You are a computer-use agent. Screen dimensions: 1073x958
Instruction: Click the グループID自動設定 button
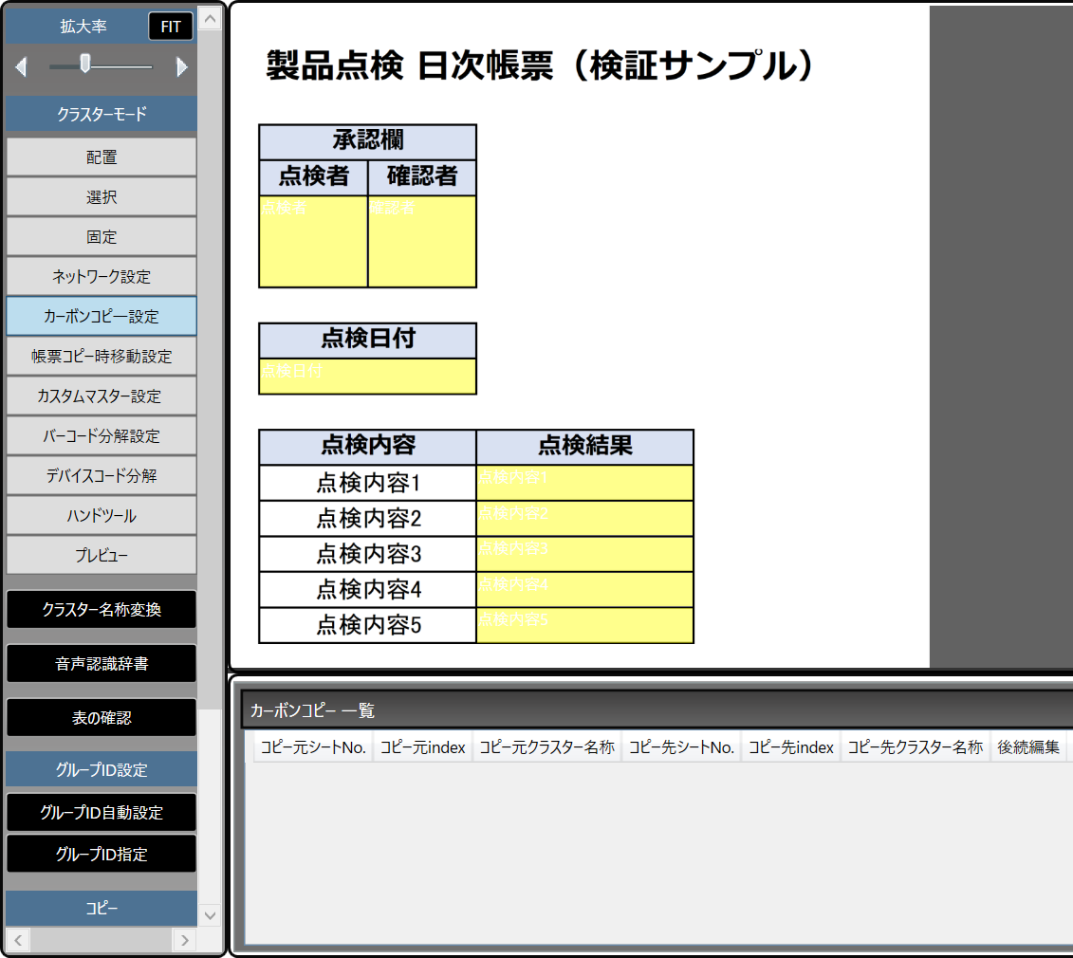click(x=102, y=813)
